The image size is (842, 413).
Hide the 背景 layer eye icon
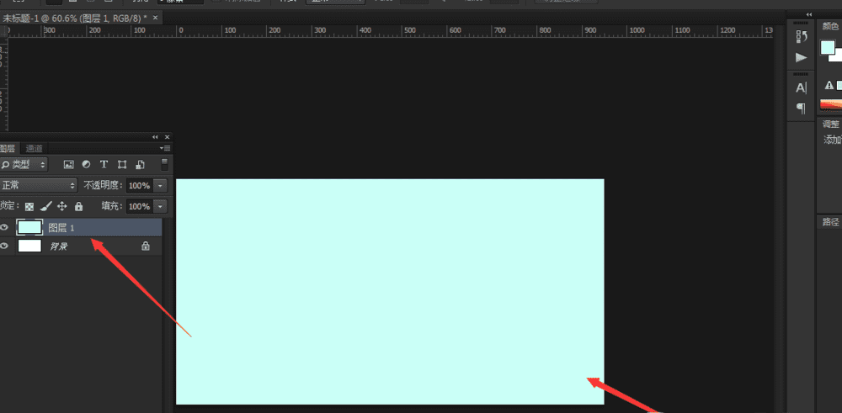click(x=5, y=246)
